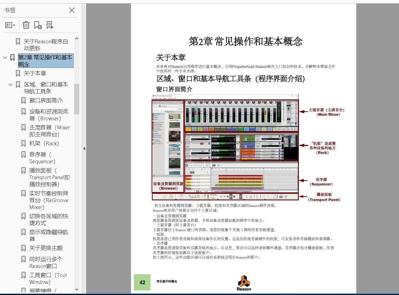The image size is (399, 295).
Task: Open bookmark 机架 (Rack)
Action: tap(44, 143)
